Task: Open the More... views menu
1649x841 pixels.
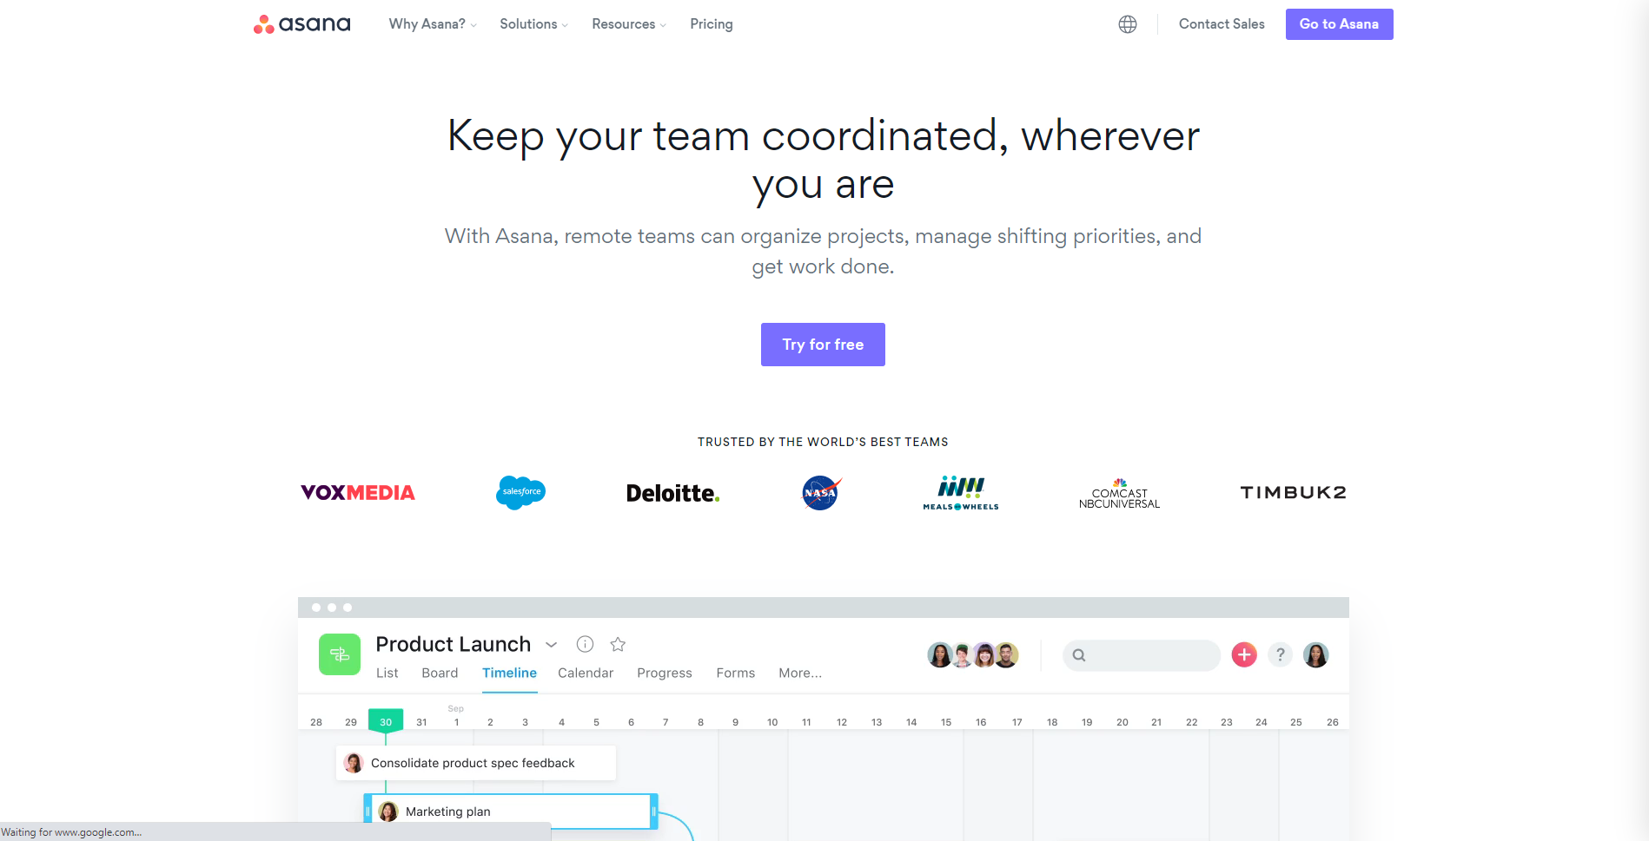Action: (800, 673)
